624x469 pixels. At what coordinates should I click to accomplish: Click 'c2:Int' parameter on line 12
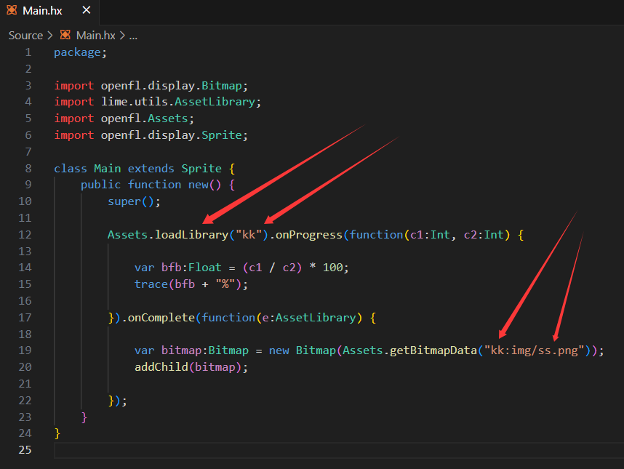[x=484, y=234]
